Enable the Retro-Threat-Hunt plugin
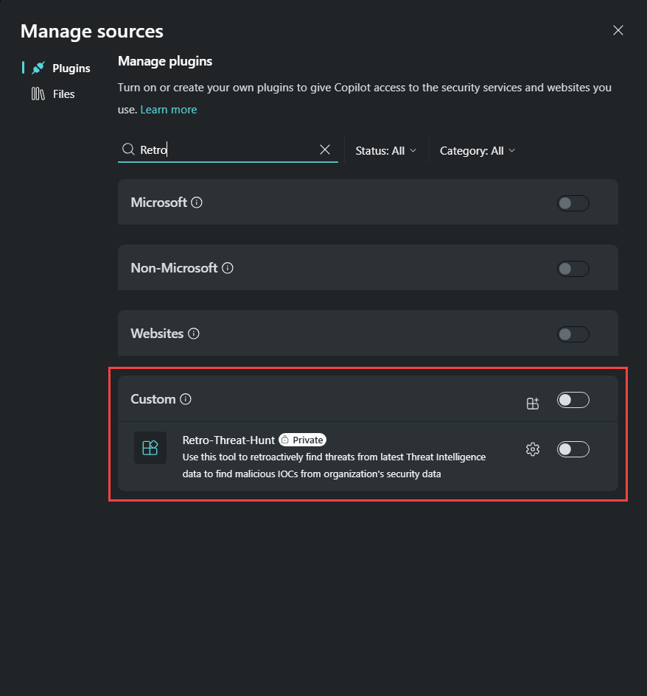Viewport: 647px width, 696px height. 573,449
